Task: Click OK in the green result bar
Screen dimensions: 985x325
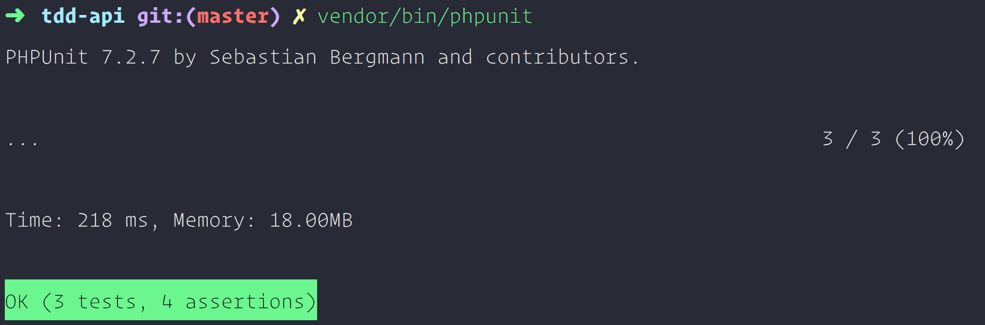Action: point(17,302)
